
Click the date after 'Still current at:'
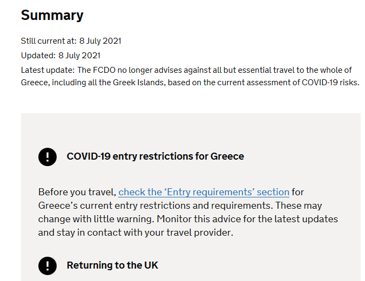[x=100, y=41]
